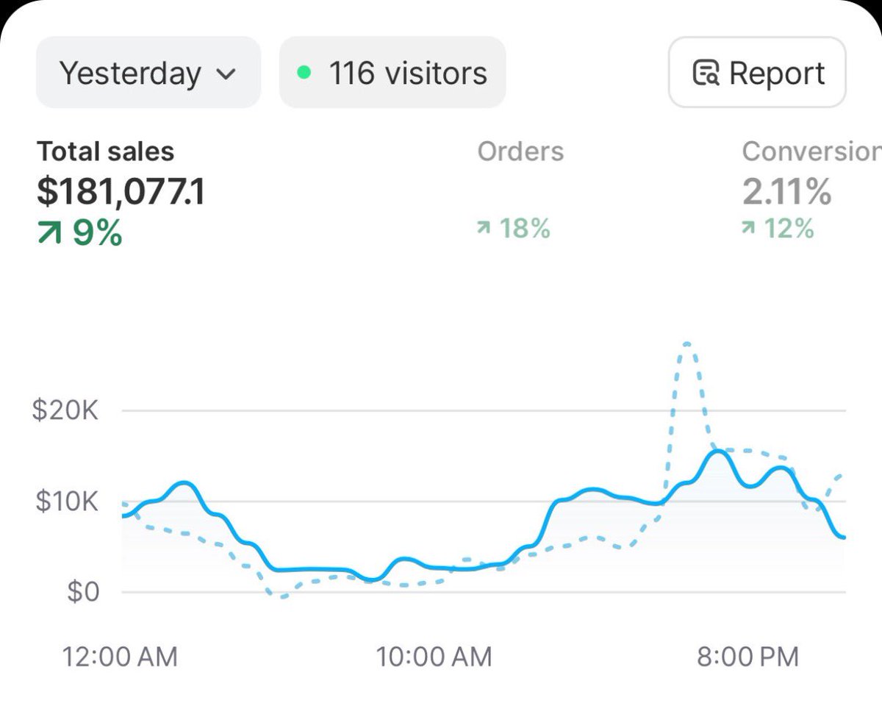Click the 8:00 PM time label

click(748, 656)
